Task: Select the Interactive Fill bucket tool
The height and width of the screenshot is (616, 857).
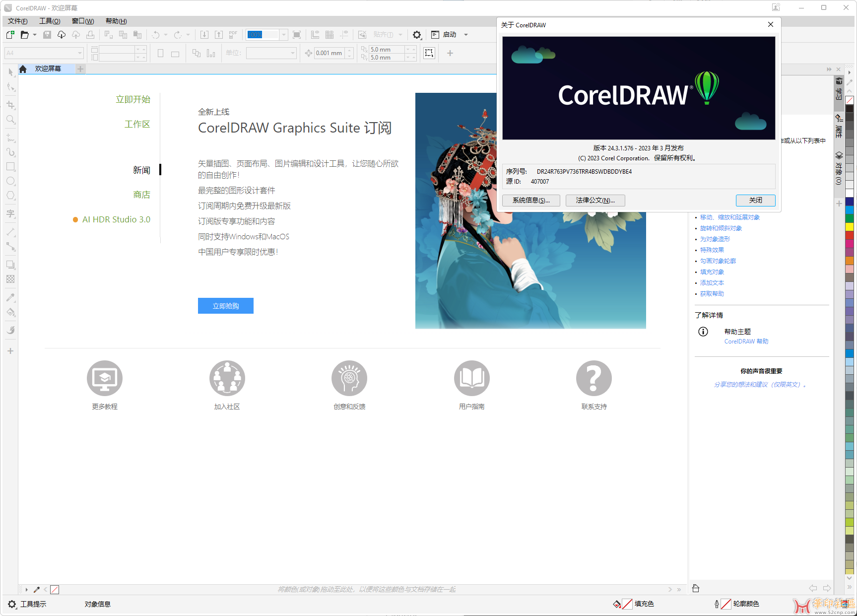Action: click(10, 312)
